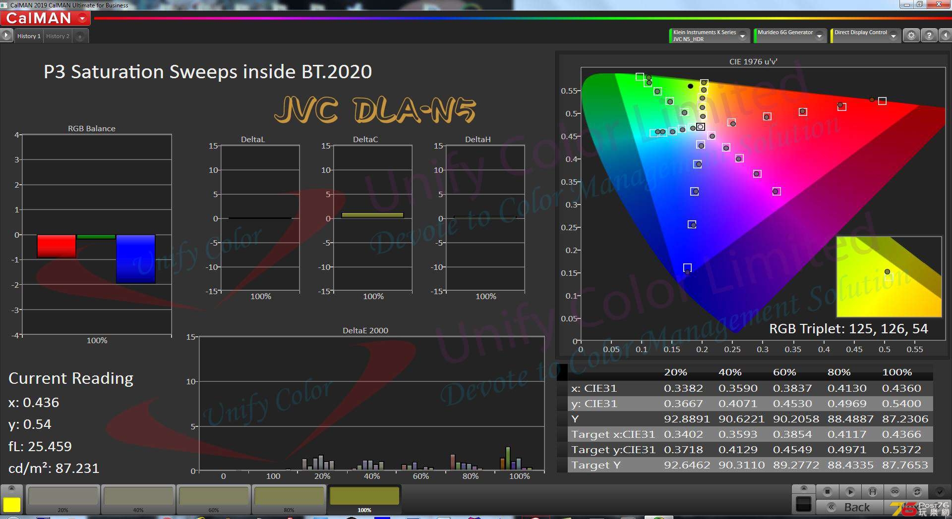Select the 20% saturation patch

coord(63,500)
